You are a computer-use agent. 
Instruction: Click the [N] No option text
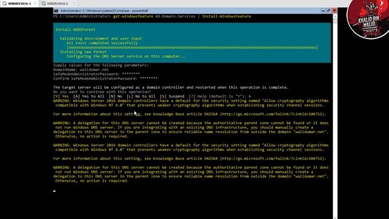(115, 96)
